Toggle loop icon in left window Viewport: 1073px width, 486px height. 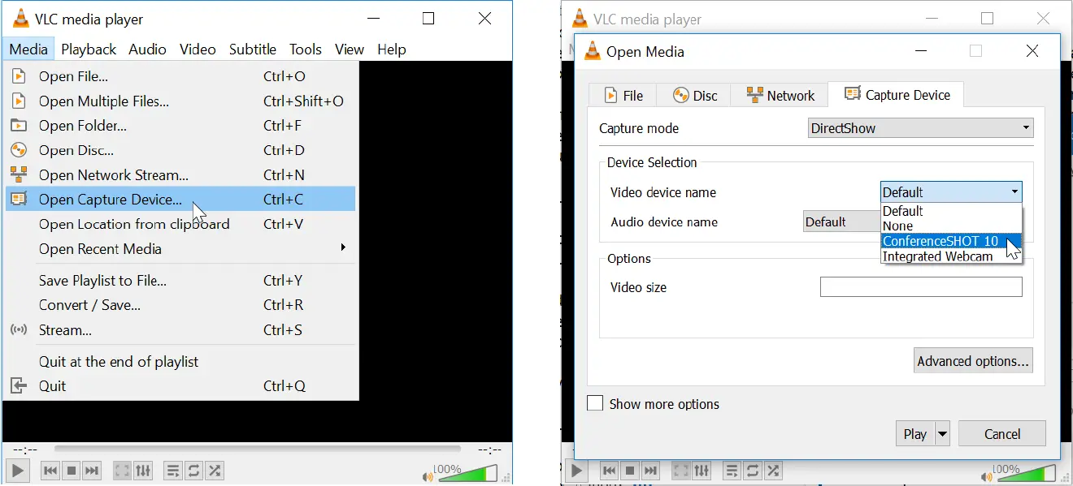[x=193, y=471]
